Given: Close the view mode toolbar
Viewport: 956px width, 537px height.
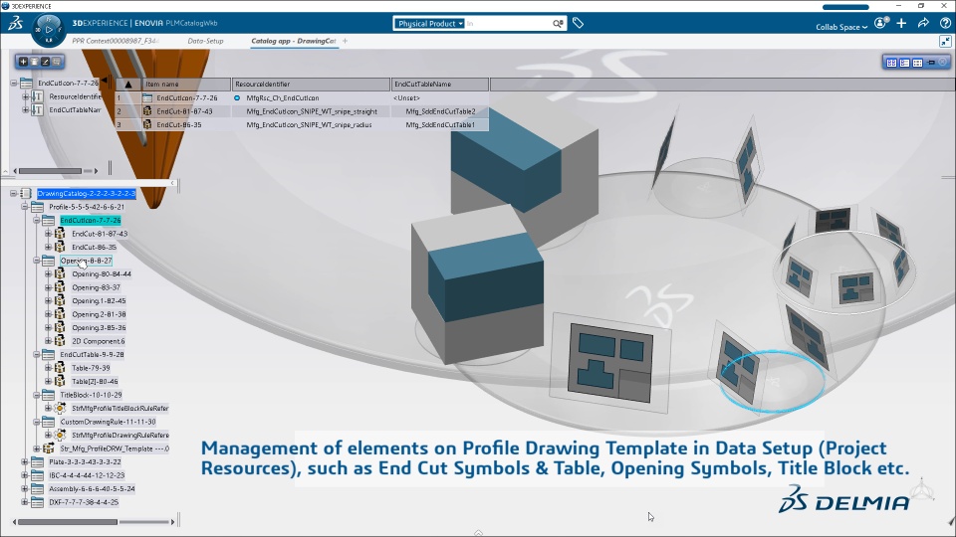Looking at the screenshot, I should (943, 62).
